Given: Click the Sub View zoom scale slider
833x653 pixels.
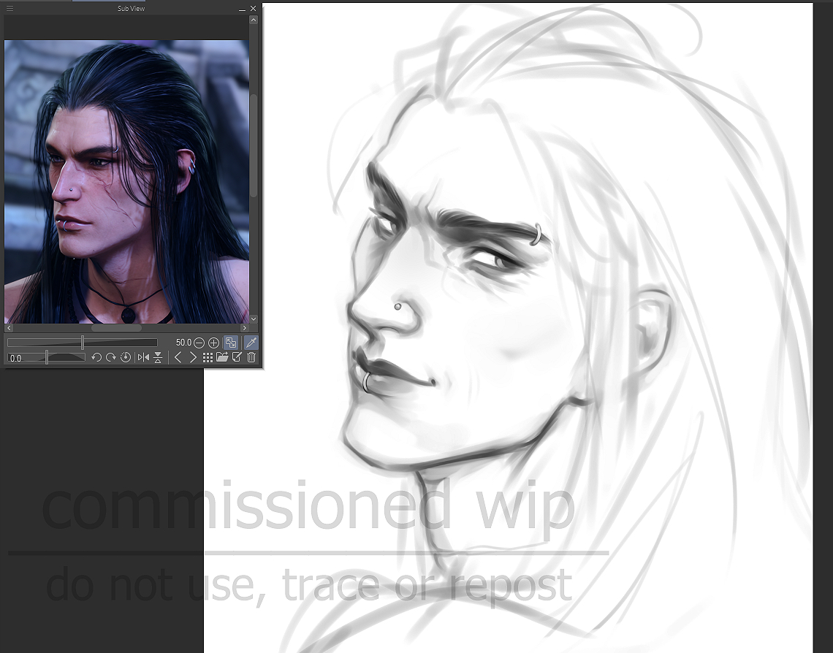Looking at the screenshot, I should (82, 343).
